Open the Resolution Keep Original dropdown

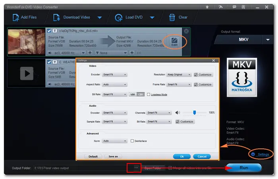pyautogui.click(x=179, y=75)
